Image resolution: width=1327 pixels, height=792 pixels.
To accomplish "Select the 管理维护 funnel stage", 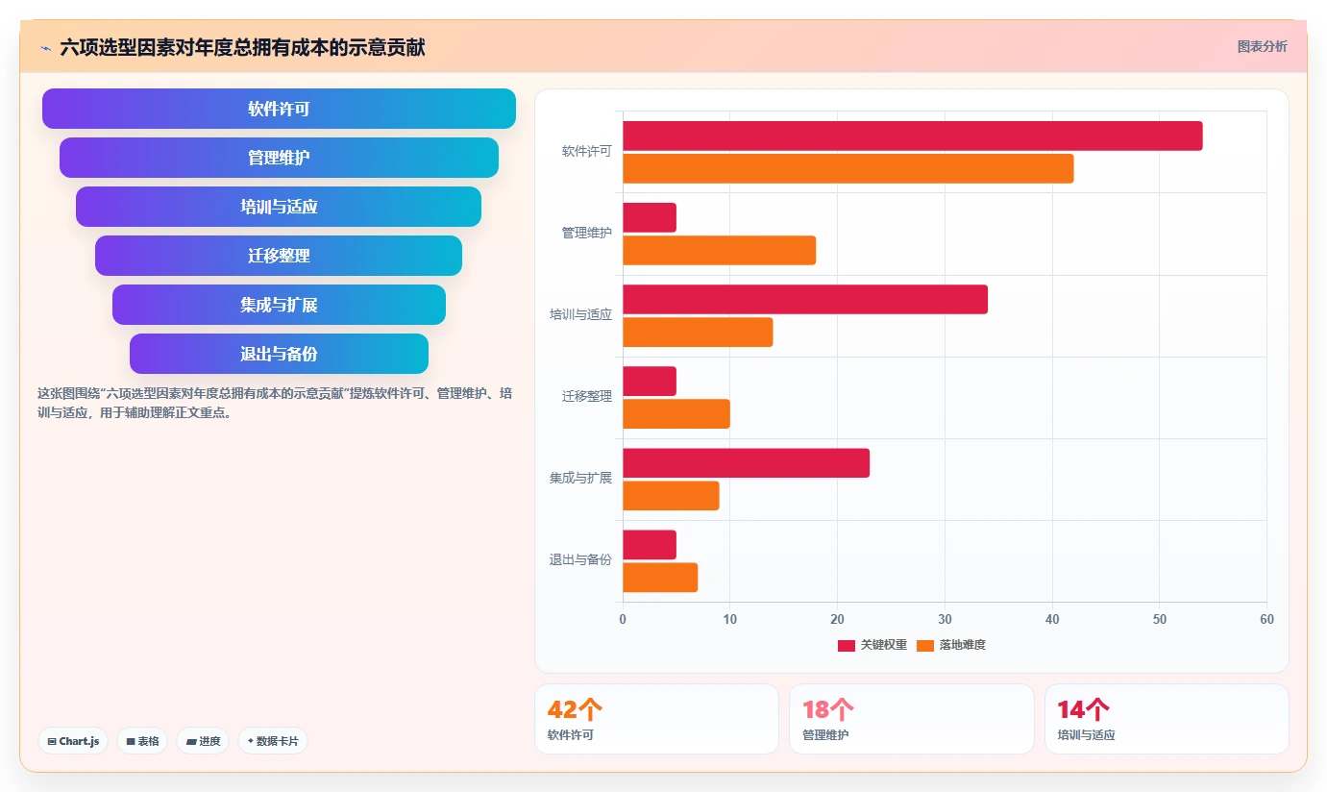I will click(279, 158).
